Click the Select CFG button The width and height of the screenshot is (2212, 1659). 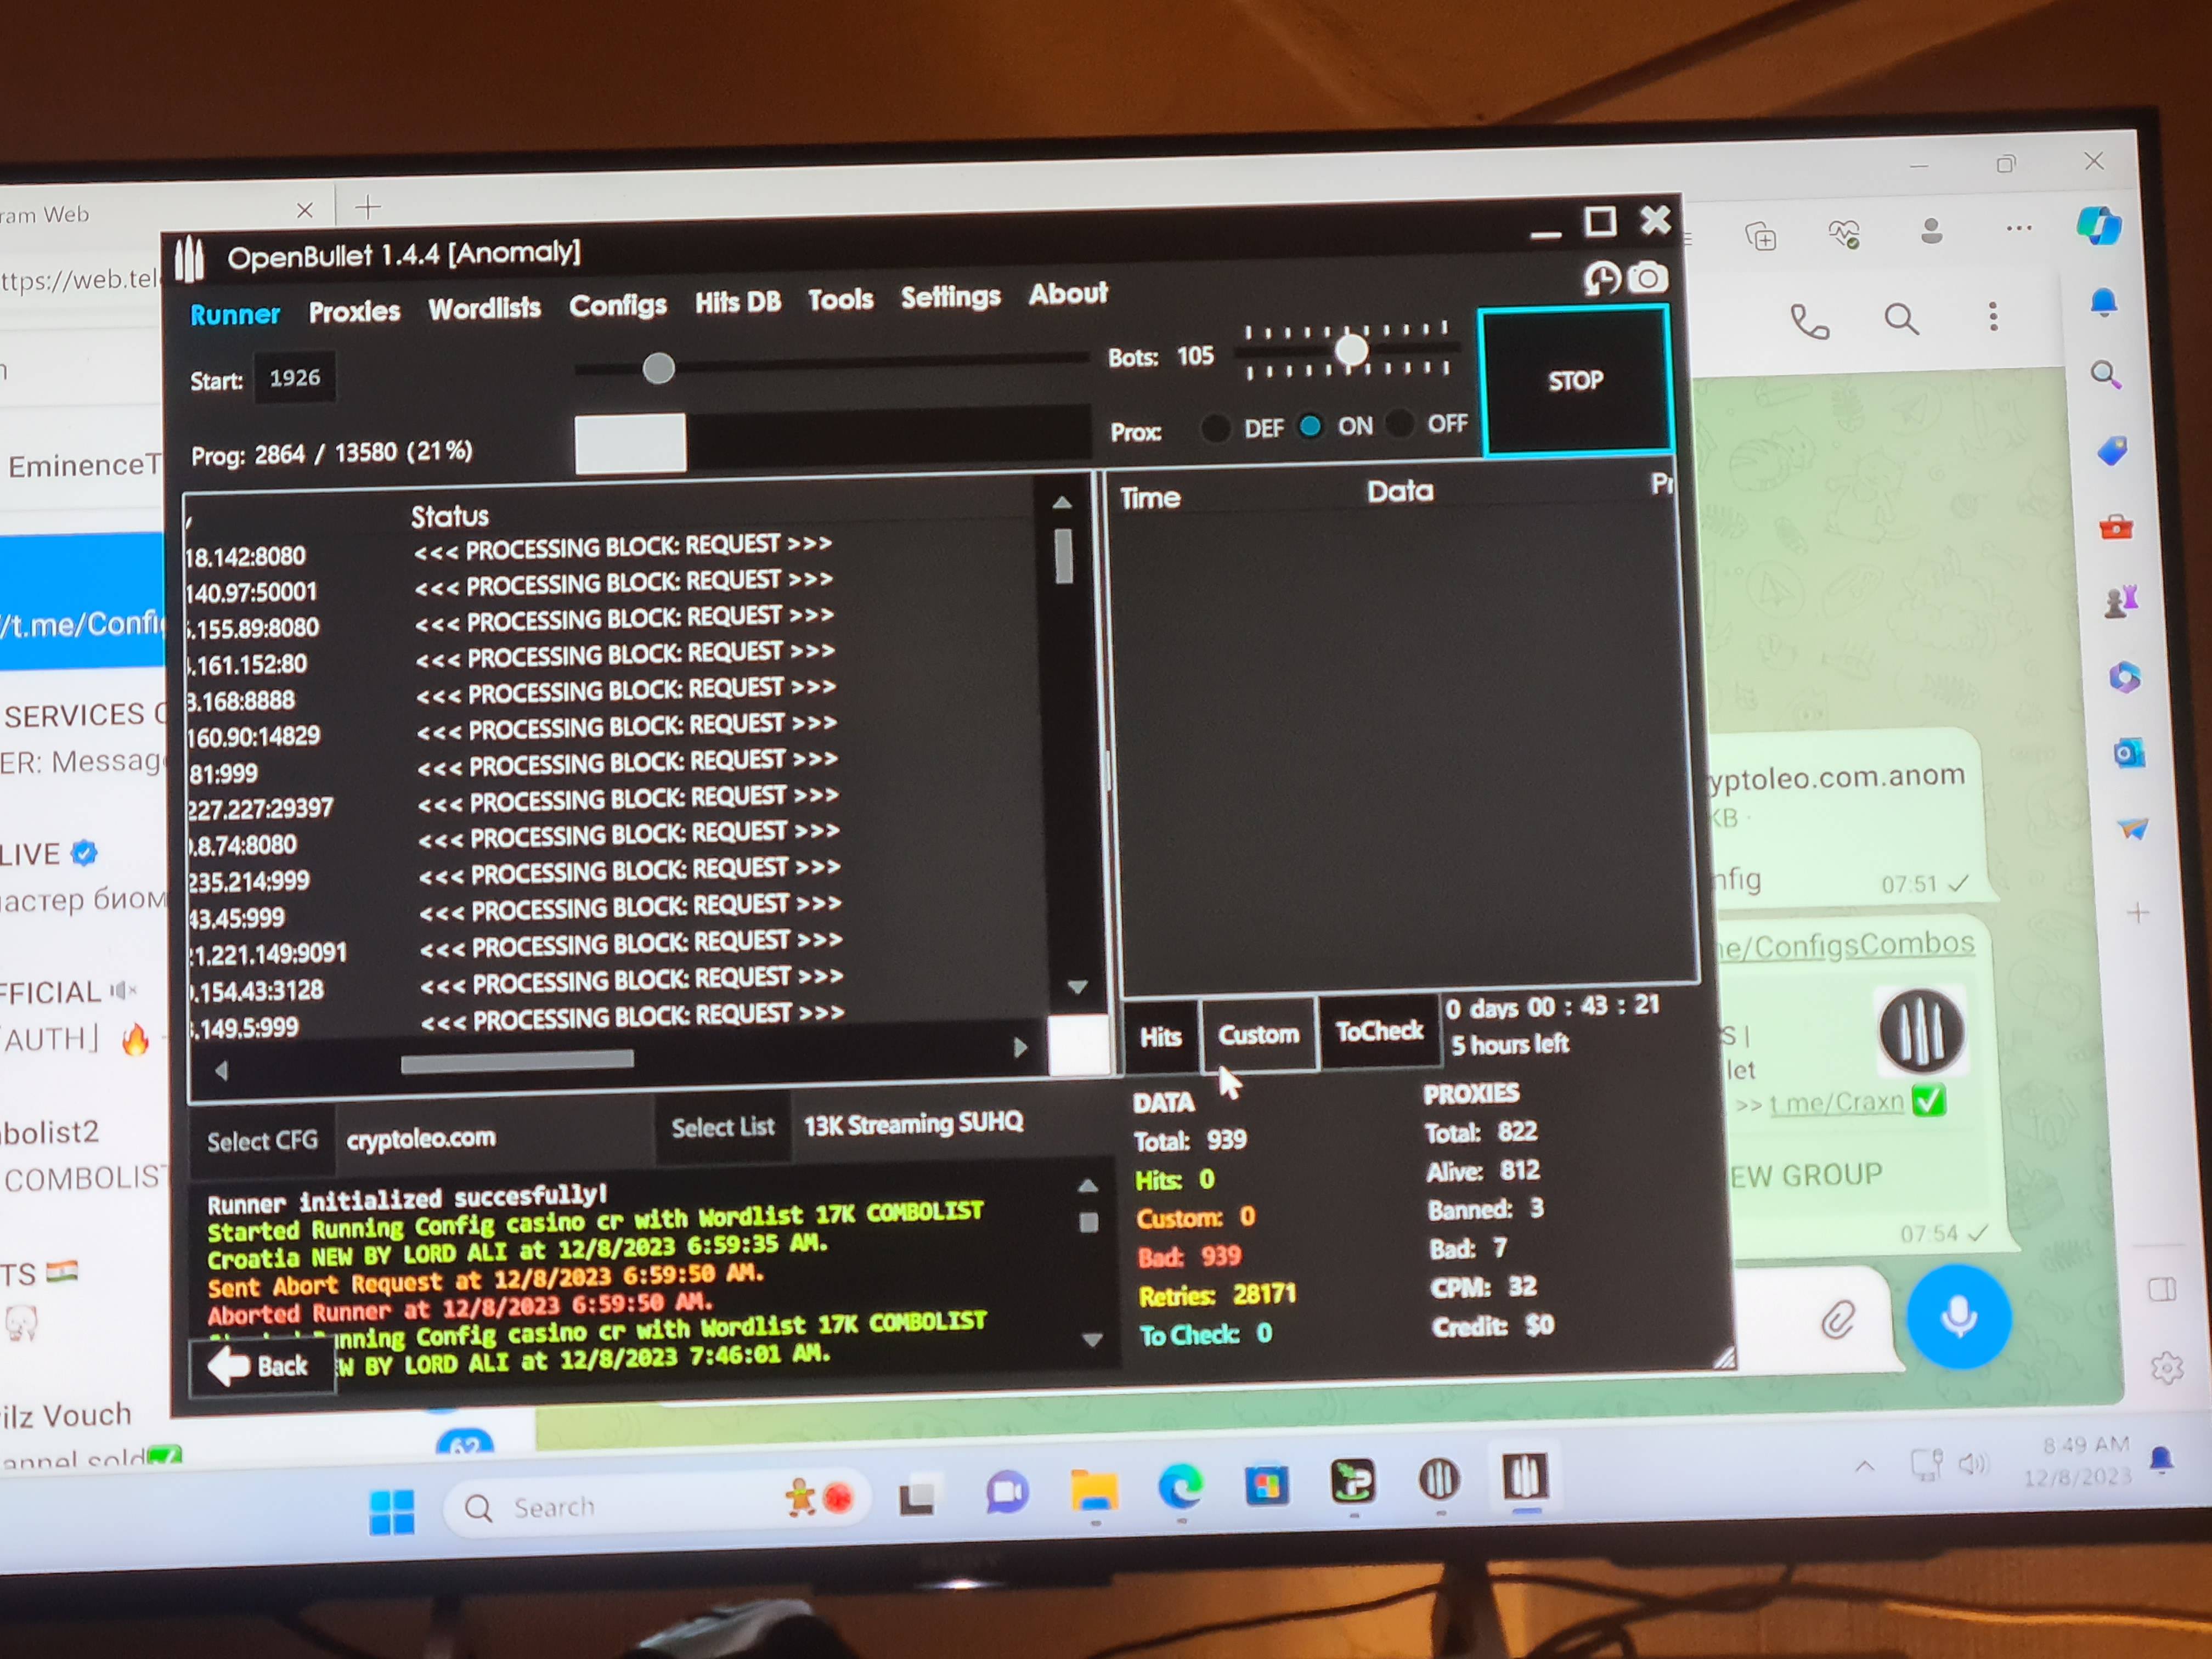[x=262, y=1140]
